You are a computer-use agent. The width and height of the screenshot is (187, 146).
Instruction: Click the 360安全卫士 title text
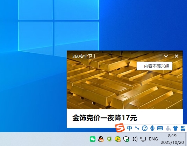point(84,56)
